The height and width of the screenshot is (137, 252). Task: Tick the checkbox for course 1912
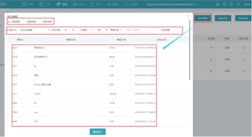click(9, 85)
